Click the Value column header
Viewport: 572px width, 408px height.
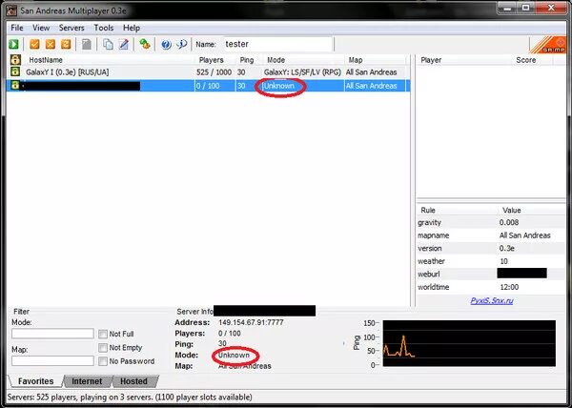pyautogui.click(x=532, y=211)
